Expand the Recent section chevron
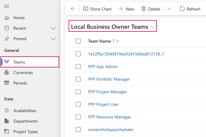This screenshot has height=137, width=206. click(53, 28)
